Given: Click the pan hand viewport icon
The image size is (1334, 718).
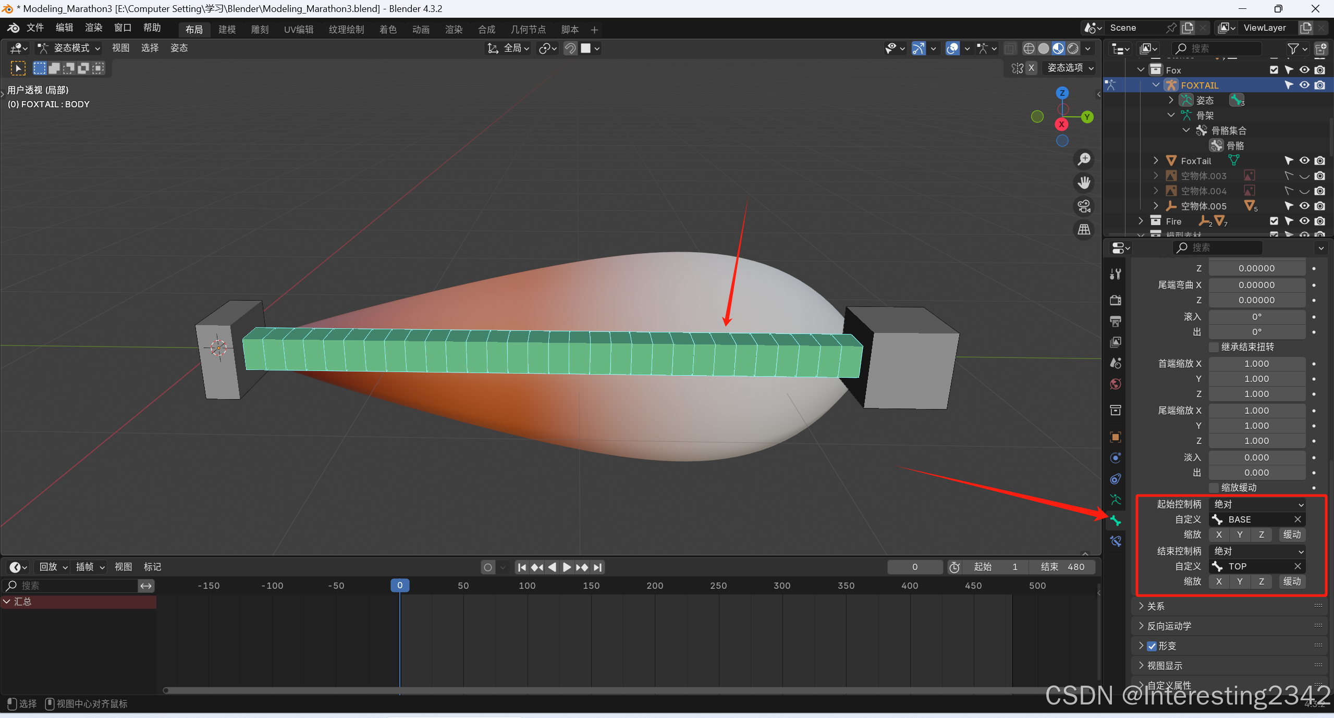Looking at the screenshot, I should pyautogui.click(x=1084, y=182).
